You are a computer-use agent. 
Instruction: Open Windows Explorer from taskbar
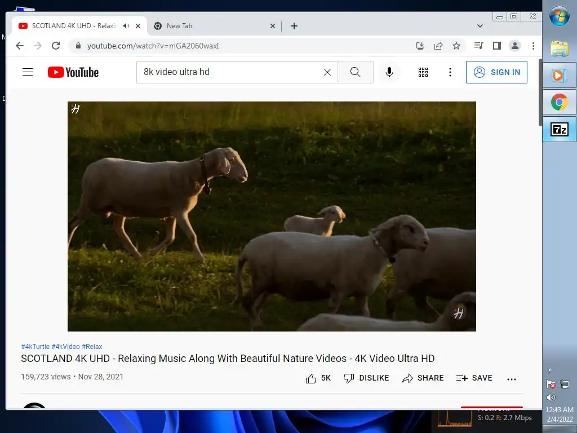tap(560, 48)
